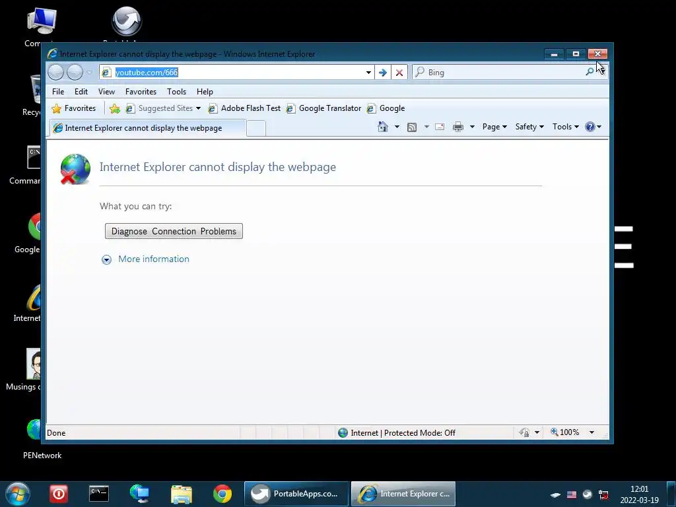Click the red X Stop loading button
676x507 pixels.
[399, 73]
